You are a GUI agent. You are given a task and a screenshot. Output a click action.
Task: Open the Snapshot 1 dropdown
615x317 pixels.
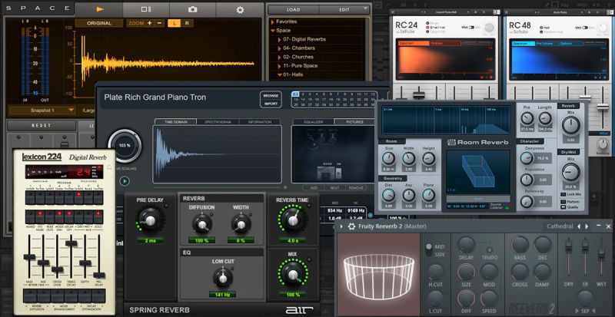click(x=42, y=111)
